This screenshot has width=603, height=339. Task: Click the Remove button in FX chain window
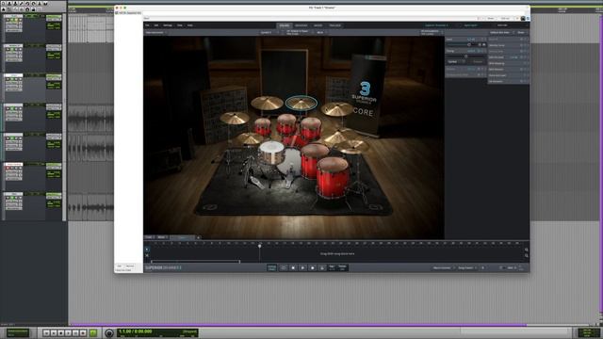click(x=130, y=266)
